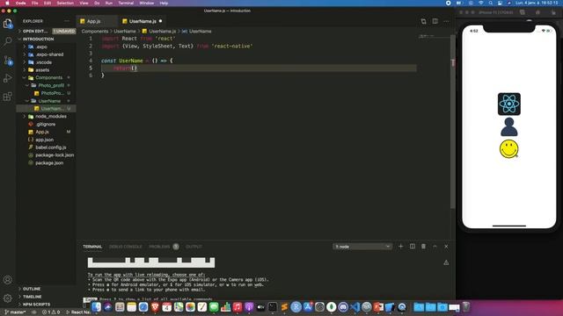Click the open changes icon in editor toolbar
The width and height of the screenshot is (563, 316).
tap(424, 21)
